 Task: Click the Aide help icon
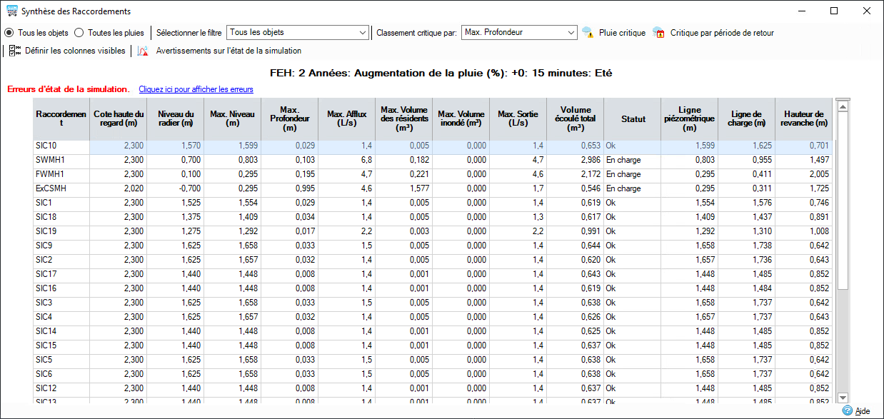pyautogui.click(x=848, y=410)
